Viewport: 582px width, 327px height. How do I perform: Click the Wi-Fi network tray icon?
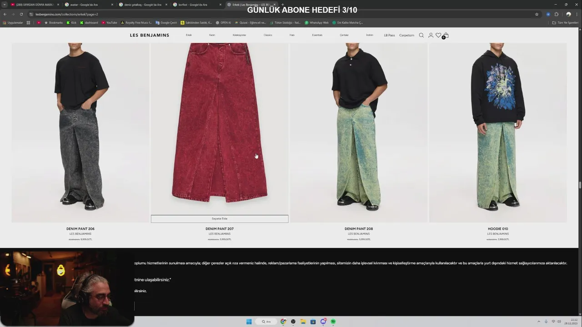point(553,322)
